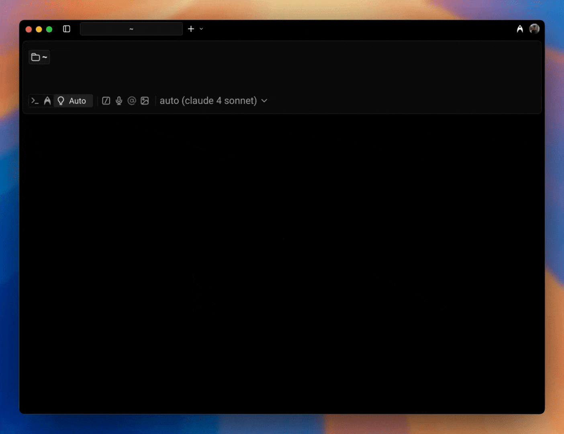564x434 pixels.
Task: Open the model selector chevron
Action: pyautogui.click(x=264, y=100)
